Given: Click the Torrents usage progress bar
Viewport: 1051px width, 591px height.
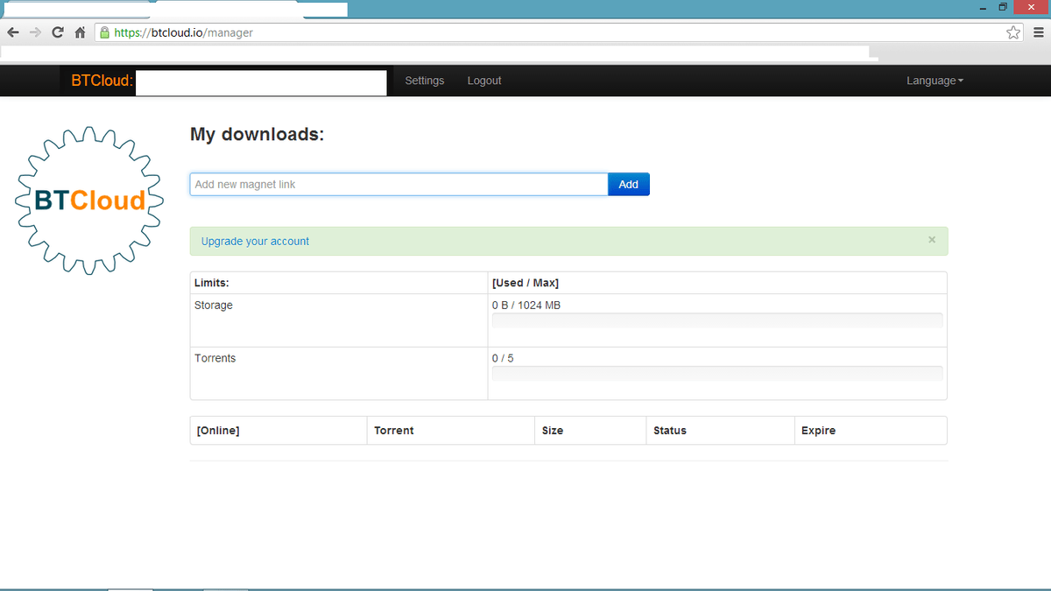Looking at the screenshot, I should point(717,374).
